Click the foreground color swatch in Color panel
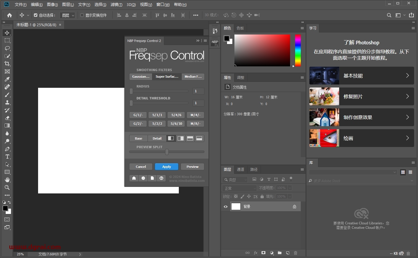Viewport: 418px width, 258px height. (x=227, y=38)
